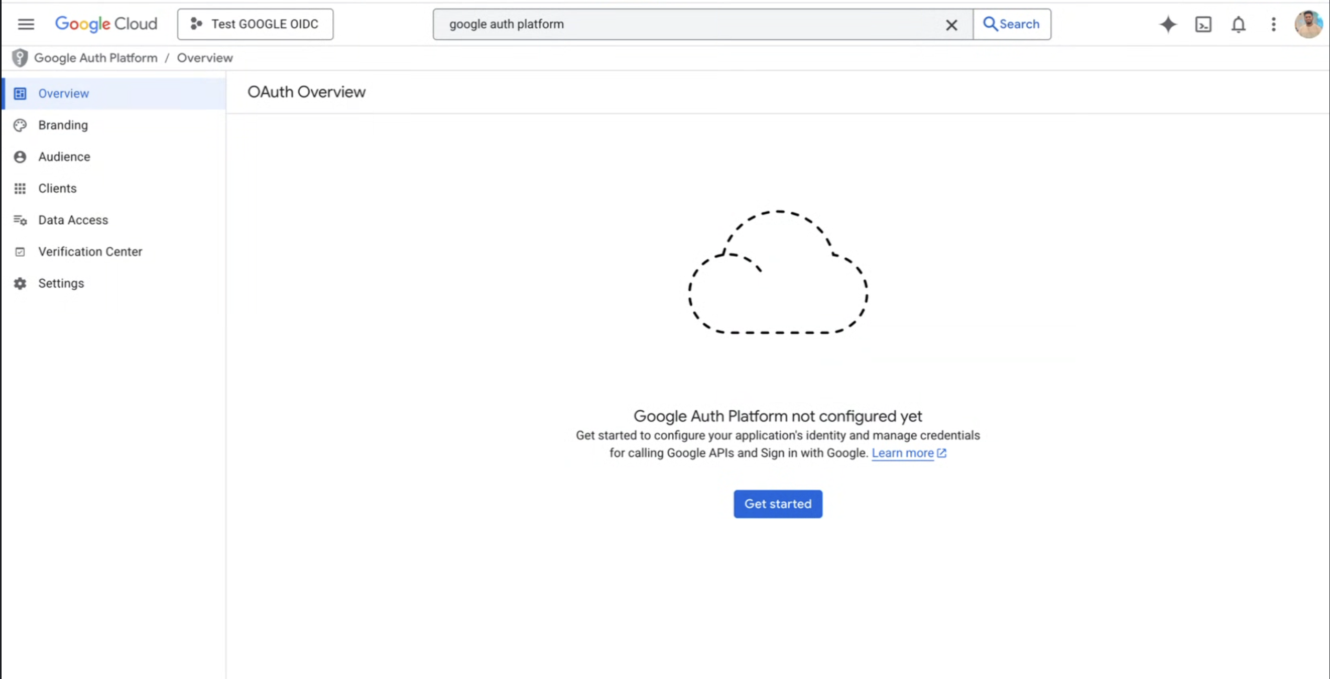Screen dimensions: 1330x679
Task: Select Data Access in the sidebar
Action: (73, 220)
